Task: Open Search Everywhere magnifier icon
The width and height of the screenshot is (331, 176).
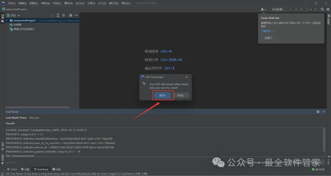Action: [x=322, y=9]
